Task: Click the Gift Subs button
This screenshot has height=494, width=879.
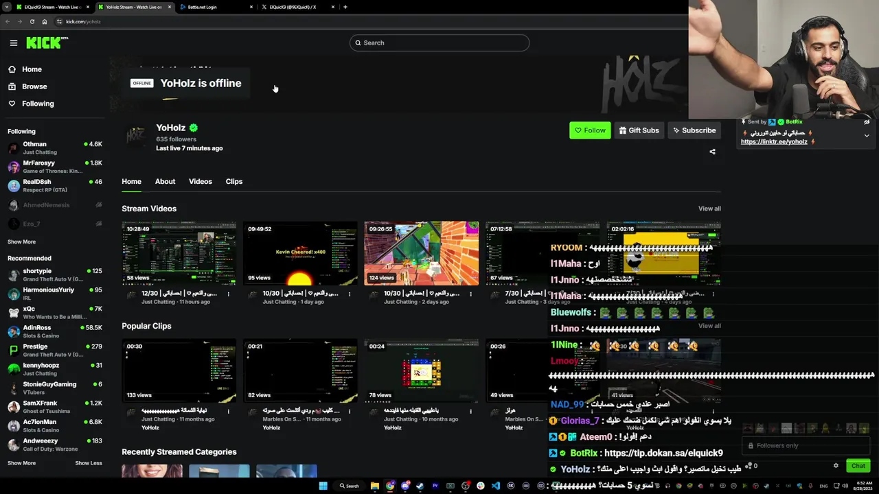Action: 639,130
